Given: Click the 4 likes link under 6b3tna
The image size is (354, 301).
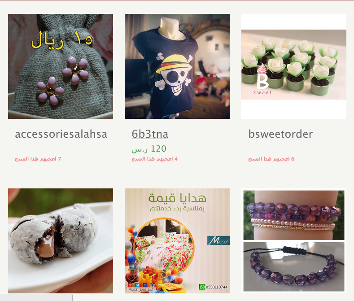Looking at the screenshot, I should pyautogui.click(x=154, y=159).
